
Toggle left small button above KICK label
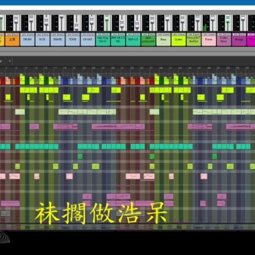[x=39, y=34]
